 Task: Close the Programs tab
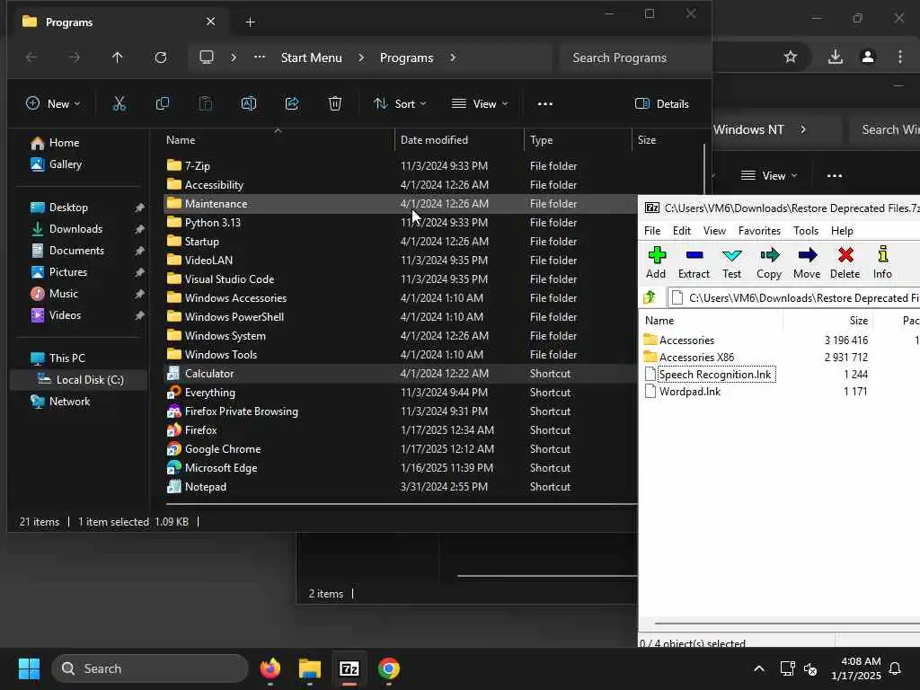click(x=210, y=22)
